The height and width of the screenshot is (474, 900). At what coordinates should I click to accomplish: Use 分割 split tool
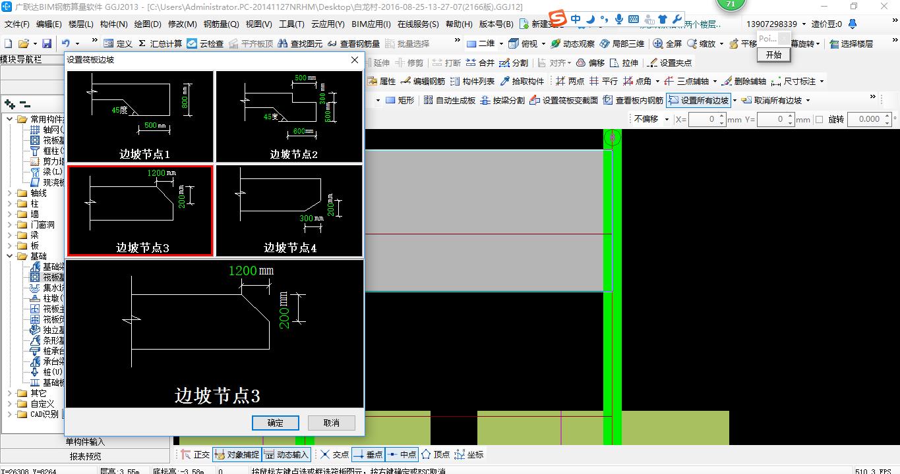(x=514, y=63)
